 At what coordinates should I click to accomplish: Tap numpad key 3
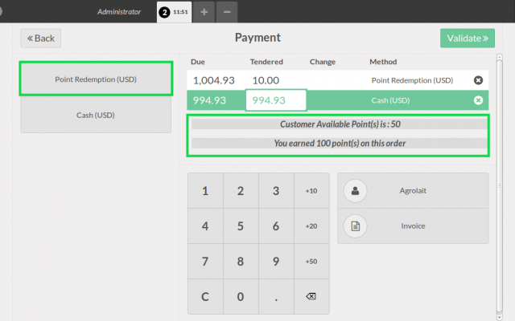pyautogui.click(x=276, y=191)
